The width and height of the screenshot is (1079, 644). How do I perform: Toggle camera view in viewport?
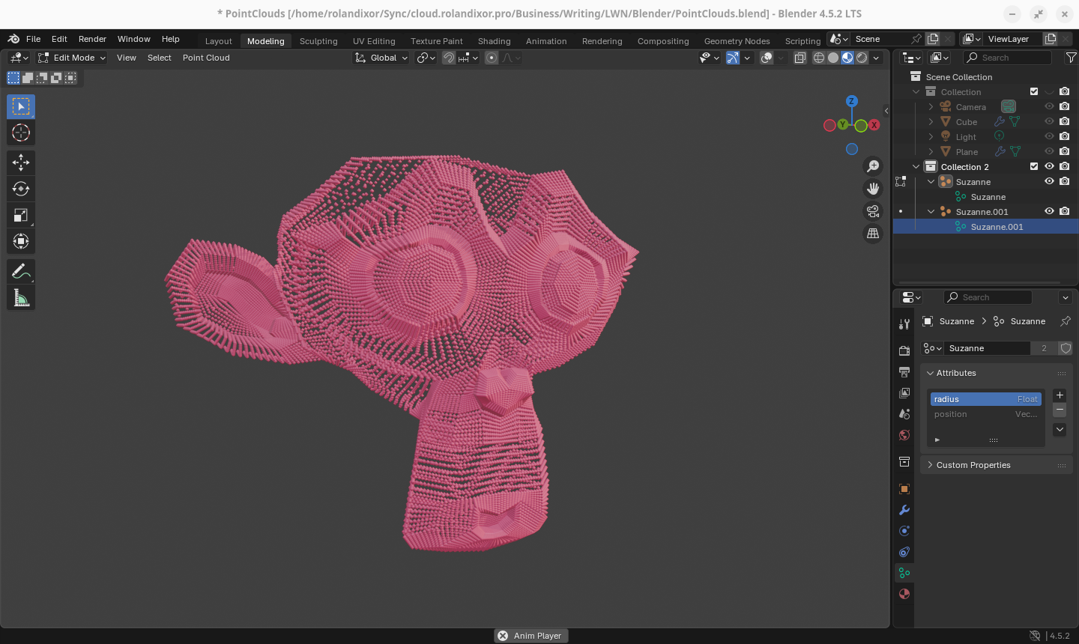point(873,211)
